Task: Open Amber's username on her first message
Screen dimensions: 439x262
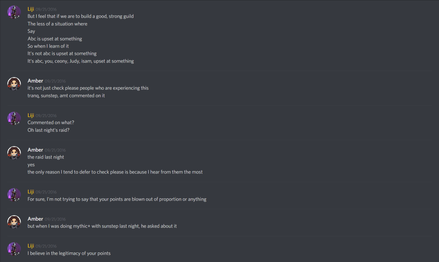Action: tap(35, 81)
